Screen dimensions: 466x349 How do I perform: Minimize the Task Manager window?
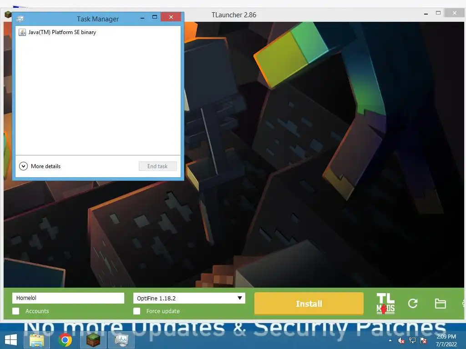(x=142, y=18)
